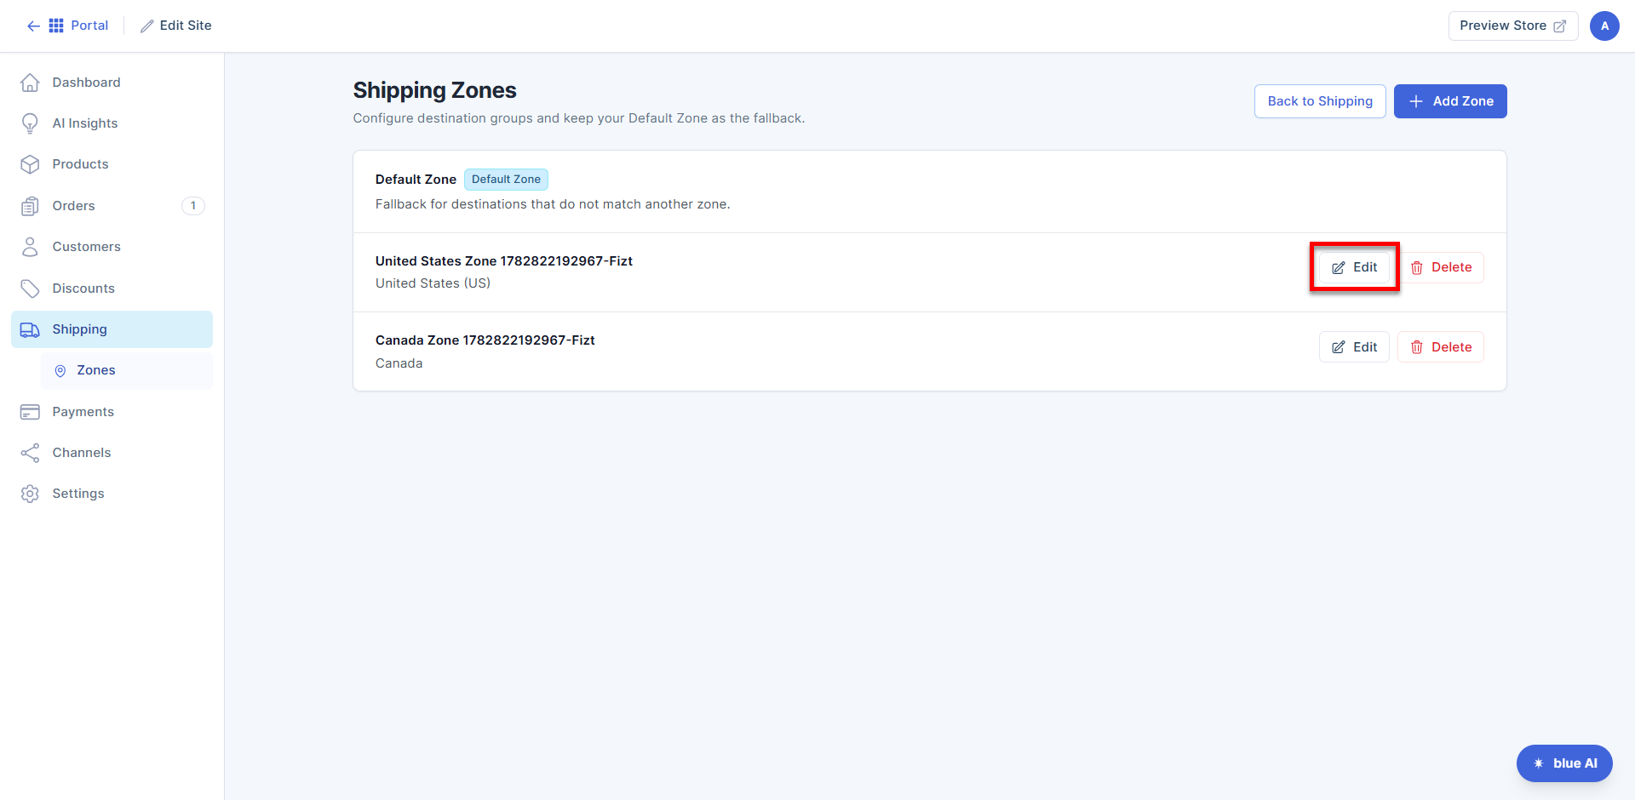Click the Edit Site pencil icon

[x=147, y=26]
